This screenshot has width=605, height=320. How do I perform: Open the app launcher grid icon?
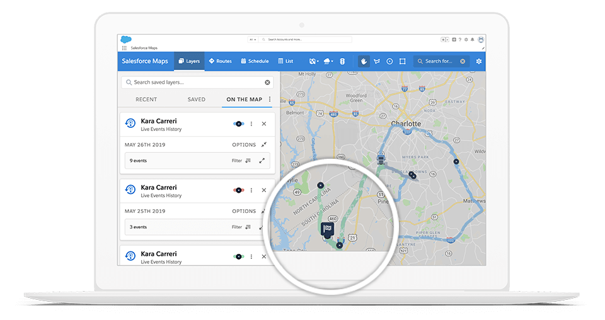124,48
